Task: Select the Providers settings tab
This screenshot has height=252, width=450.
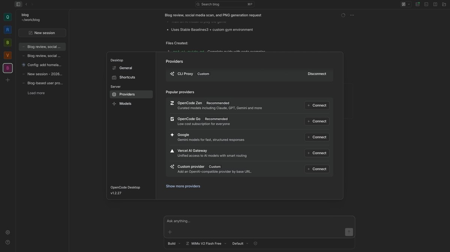Action: (x=131, y=94)
